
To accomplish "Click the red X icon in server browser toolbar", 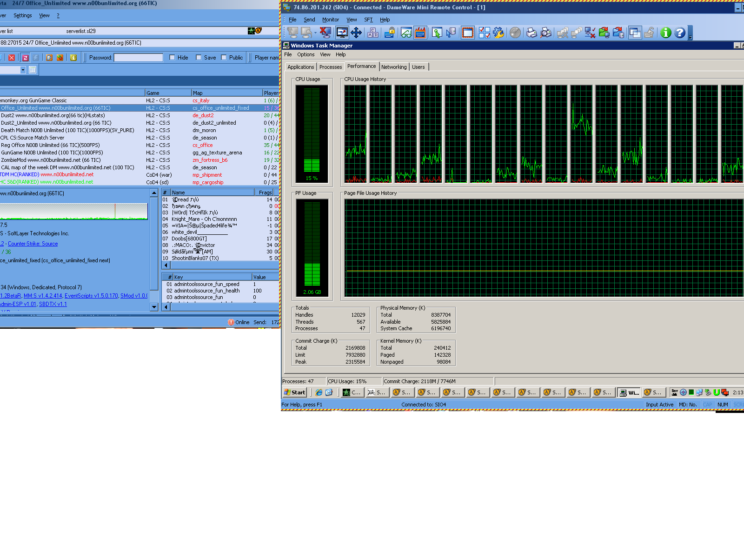I will point(12,58).
